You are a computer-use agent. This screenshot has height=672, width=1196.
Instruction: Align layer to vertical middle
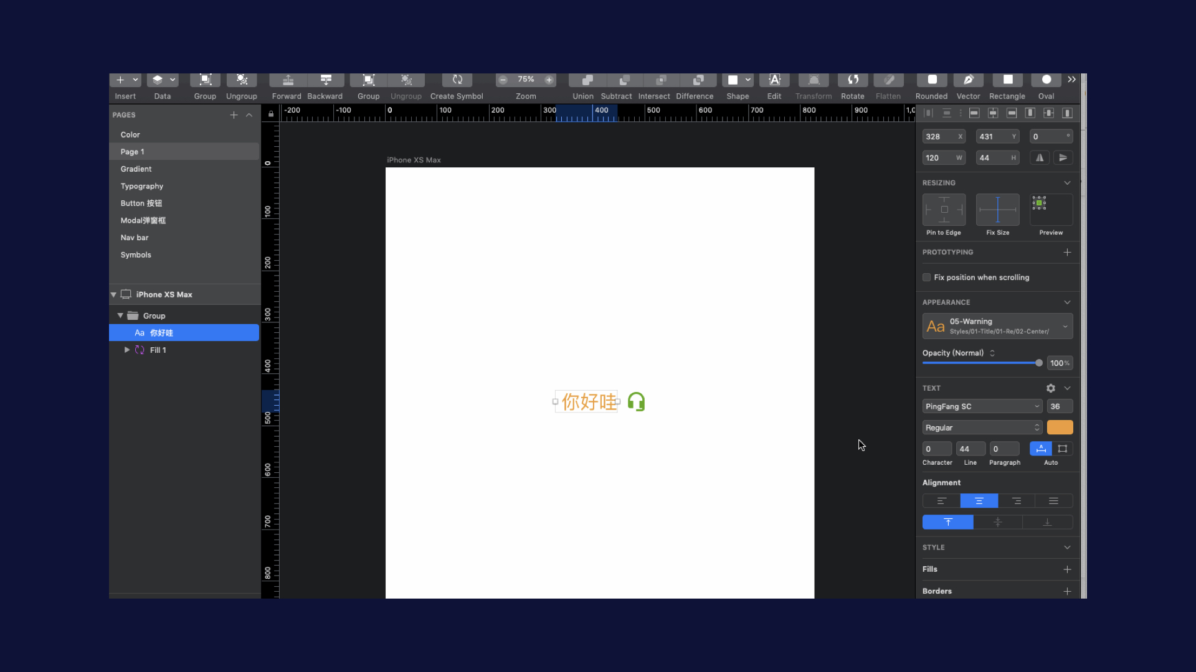[1049, 113]
